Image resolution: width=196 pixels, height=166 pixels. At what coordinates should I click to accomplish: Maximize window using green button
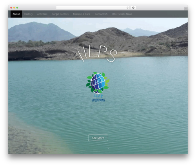point(17,7)
